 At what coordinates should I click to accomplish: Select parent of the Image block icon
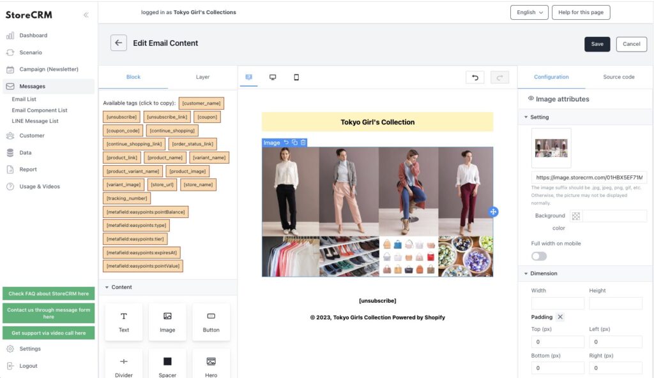[286, 142]
